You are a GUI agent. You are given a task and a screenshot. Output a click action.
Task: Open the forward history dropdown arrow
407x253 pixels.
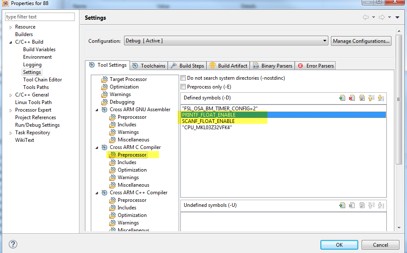(x=389, y=17)
